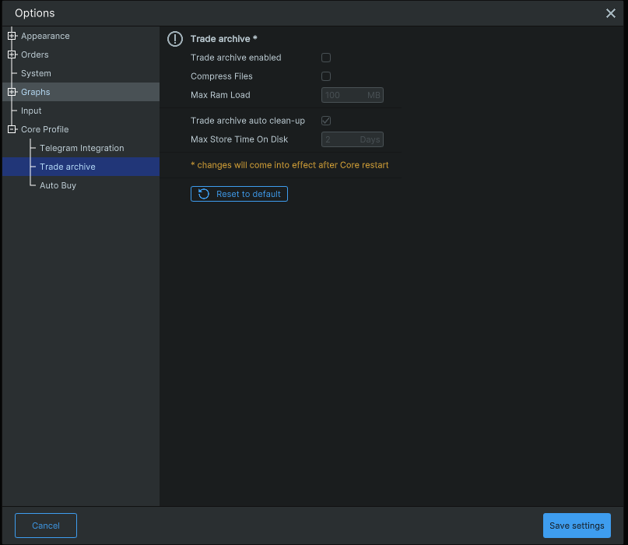Expand the Appearance tree node
This screenshot has height=545, width=628.
coord(12,36)
